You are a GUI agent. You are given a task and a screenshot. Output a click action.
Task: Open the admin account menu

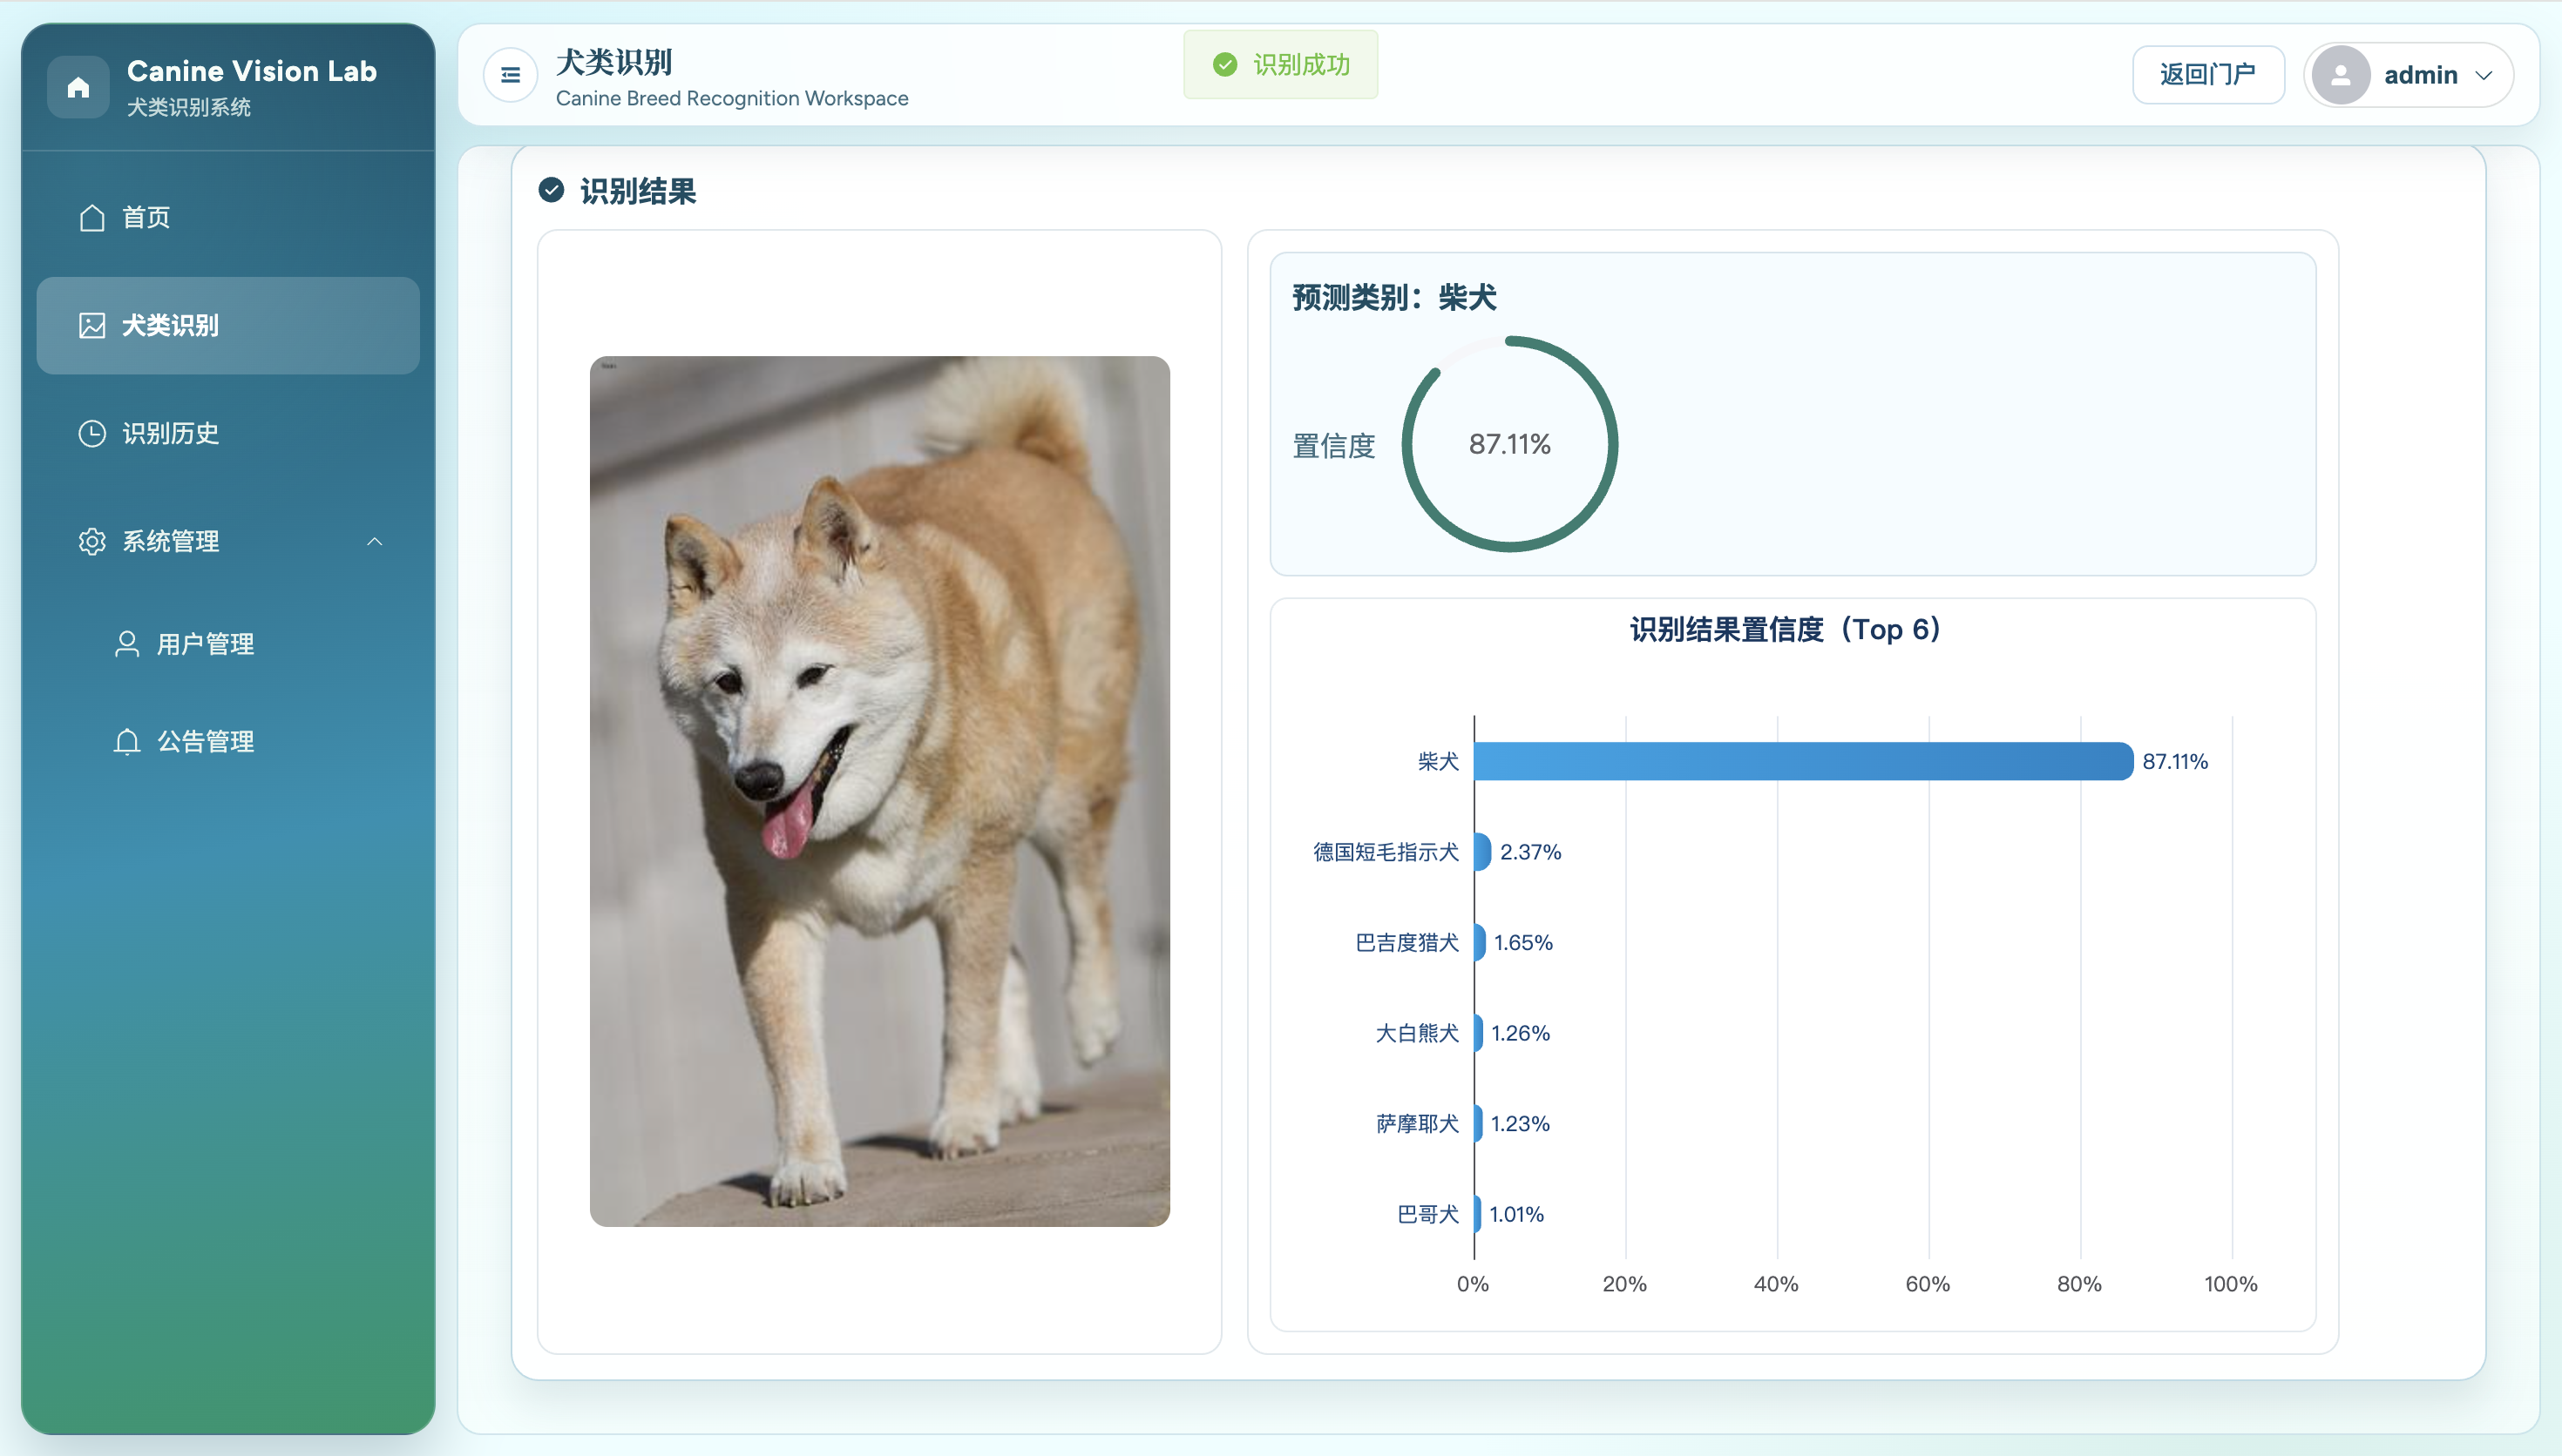click(2420, 75)
